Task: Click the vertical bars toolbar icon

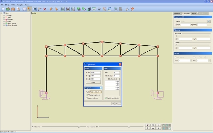Action: 35,9
